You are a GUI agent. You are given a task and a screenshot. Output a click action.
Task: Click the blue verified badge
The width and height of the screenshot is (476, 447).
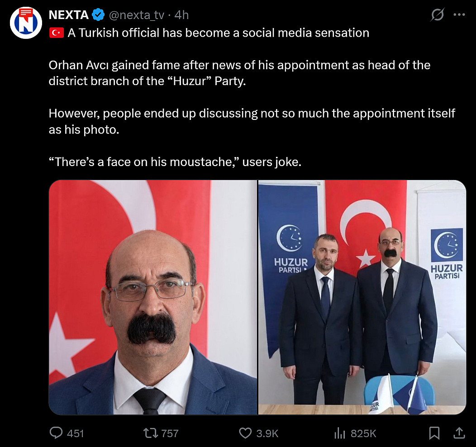point(98,15)
